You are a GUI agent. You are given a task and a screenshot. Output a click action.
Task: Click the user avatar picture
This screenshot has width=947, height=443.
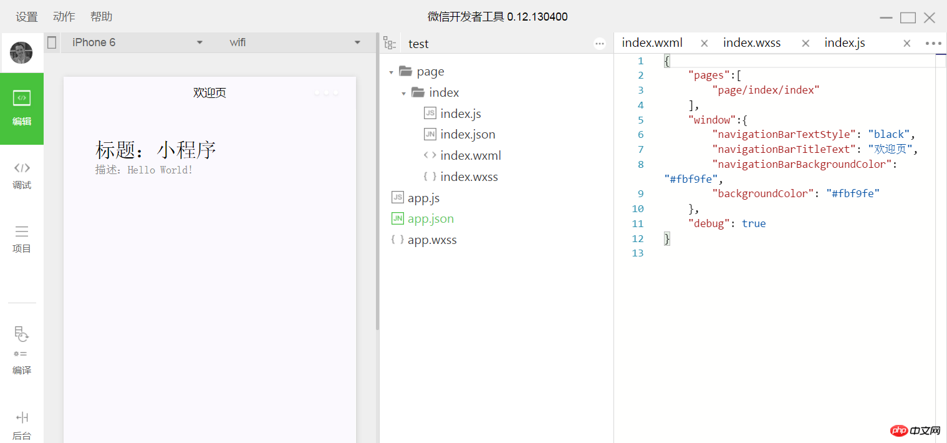click(x=21, y=53)
